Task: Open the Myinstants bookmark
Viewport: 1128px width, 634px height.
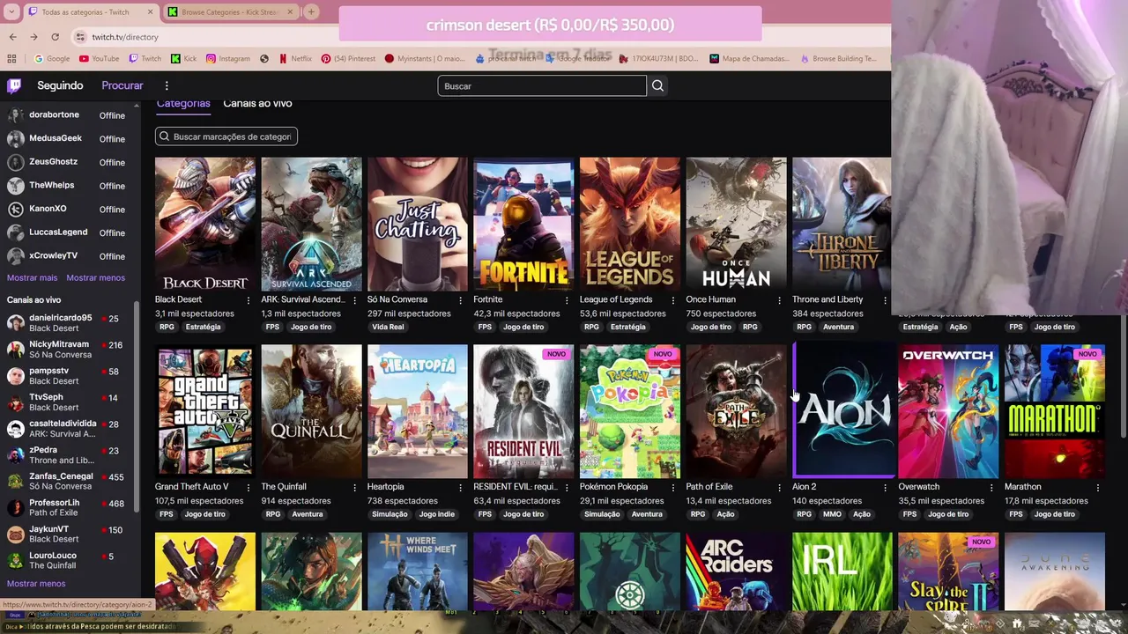Action: coord(425,59)
